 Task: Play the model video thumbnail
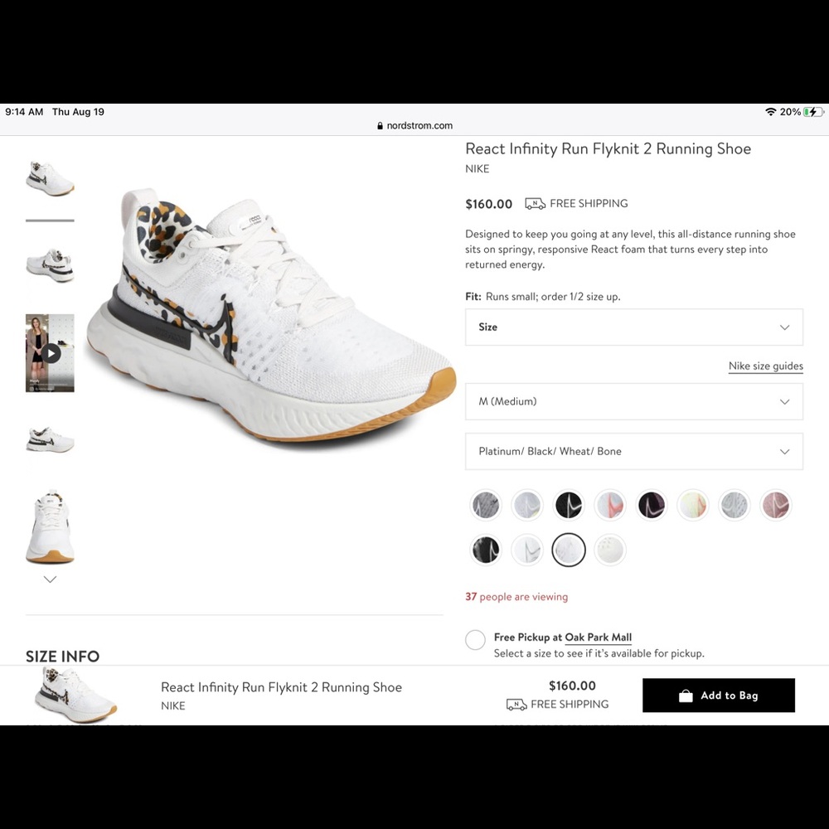click(50, 352)
